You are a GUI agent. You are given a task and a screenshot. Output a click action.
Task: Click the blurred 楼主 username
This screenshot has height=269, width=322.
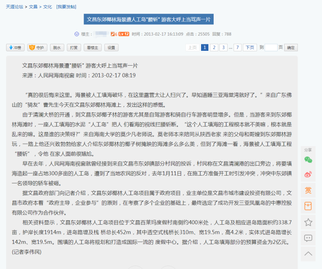point(101,34)
